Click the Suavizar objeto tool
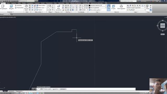 (26, 8)
